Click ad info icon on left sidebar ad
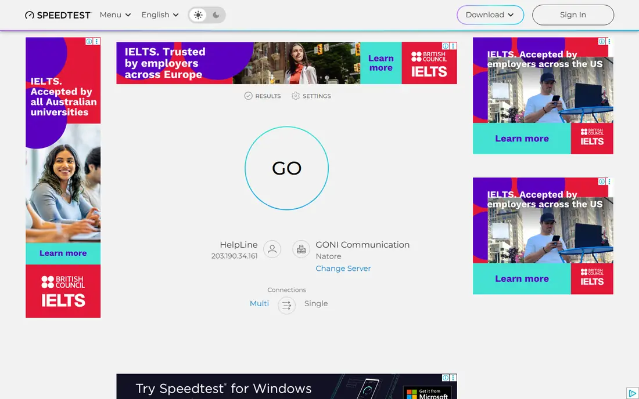The width and height of the screenshot is (639, 399). pyautogui.click(x=89, y=41)
